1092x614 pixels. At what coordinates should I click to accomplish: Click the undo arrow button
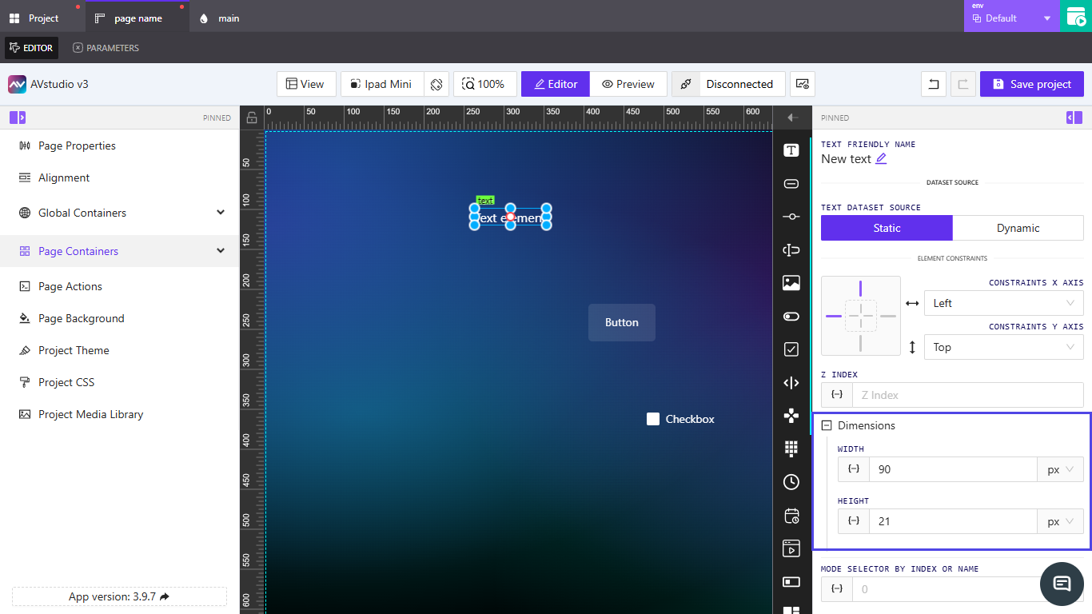[934, 84]
